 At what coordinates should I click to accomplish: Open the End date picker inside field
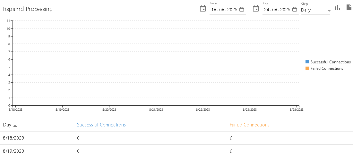295,10
